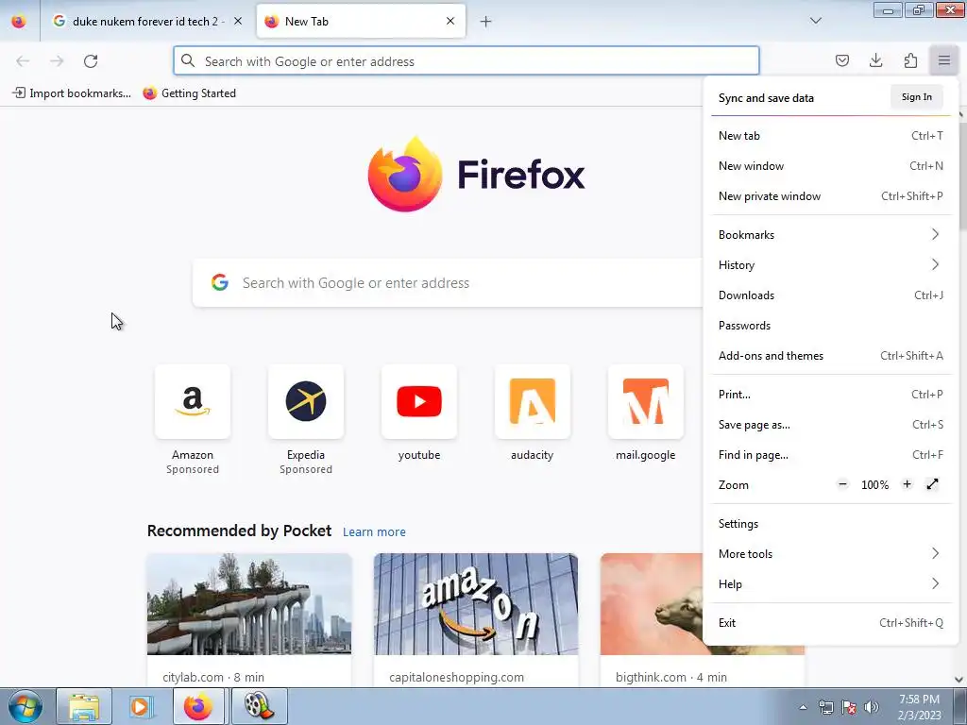Screen dimensions: 967x725
Task: Expand the Help submenu
Action: [831, 583]
